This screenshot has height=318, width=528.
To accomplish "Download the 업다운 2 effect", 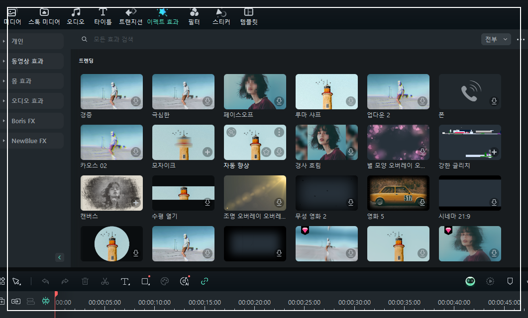I will [x=422, y=101].
